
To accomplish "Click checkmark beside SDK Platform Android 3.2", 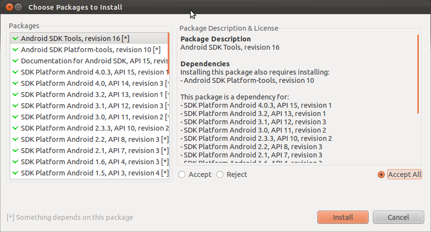I will [16, 95].
